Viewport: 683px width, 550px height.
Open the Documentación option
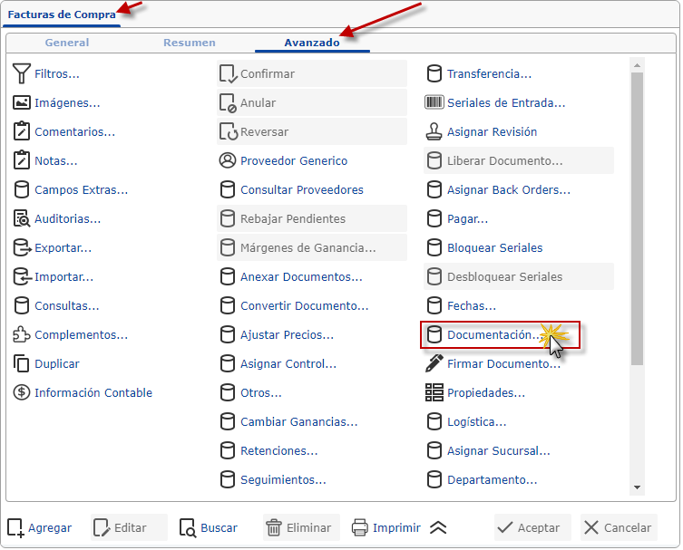(500, 334)
